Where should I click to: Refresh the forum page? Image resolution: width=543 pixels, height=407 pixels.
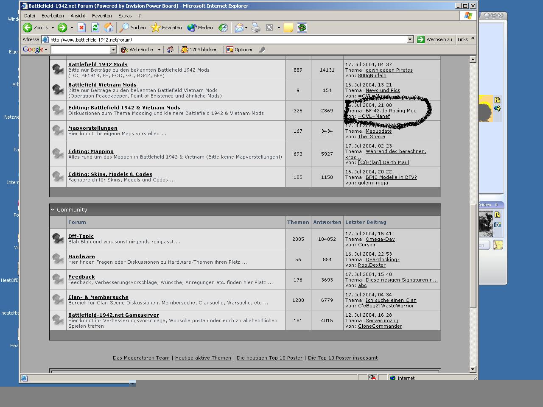(x=95, y=28)
